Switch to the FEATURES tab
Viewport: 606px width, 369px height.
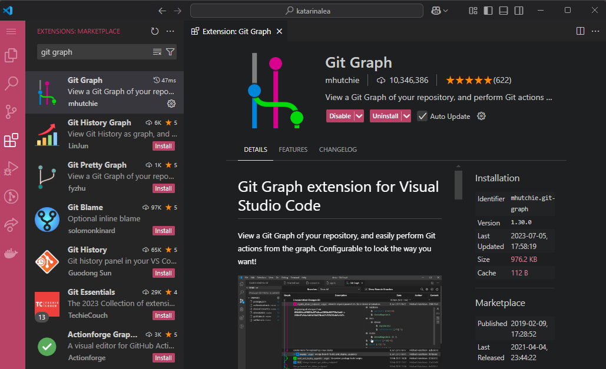293,149
